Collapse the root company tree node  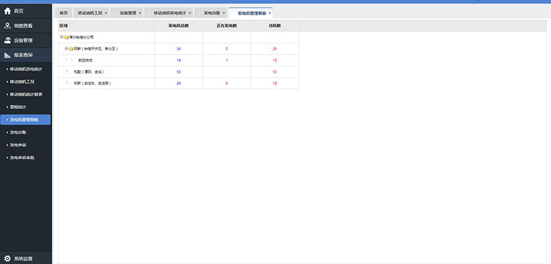tap(61, 37)
